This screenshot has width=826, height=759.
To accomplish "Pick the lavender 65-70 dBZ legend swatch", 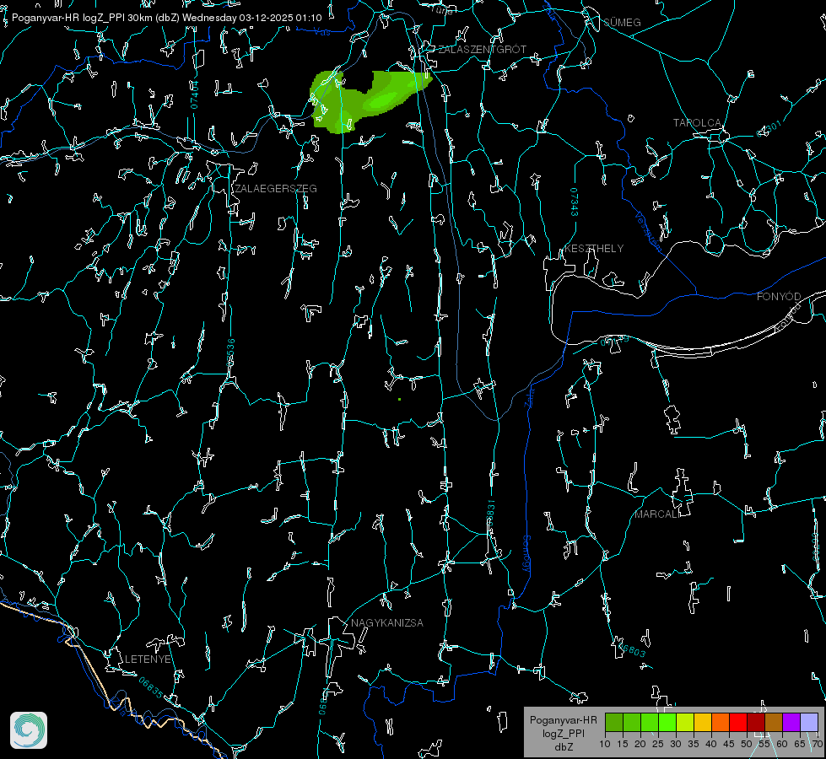I will [x=808, y=722].
